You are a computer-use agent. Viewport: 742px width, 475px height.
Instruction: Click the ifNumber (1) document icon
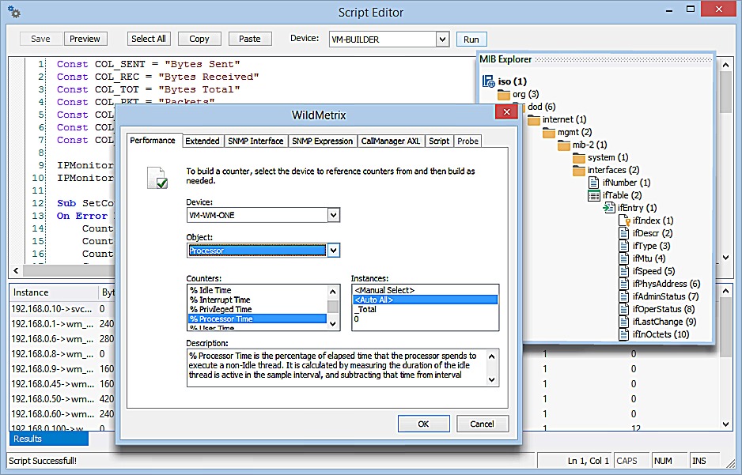point(594,183)
